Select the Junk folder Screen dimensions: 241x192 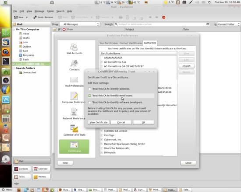pyautogui.click(x=25, y=42)
